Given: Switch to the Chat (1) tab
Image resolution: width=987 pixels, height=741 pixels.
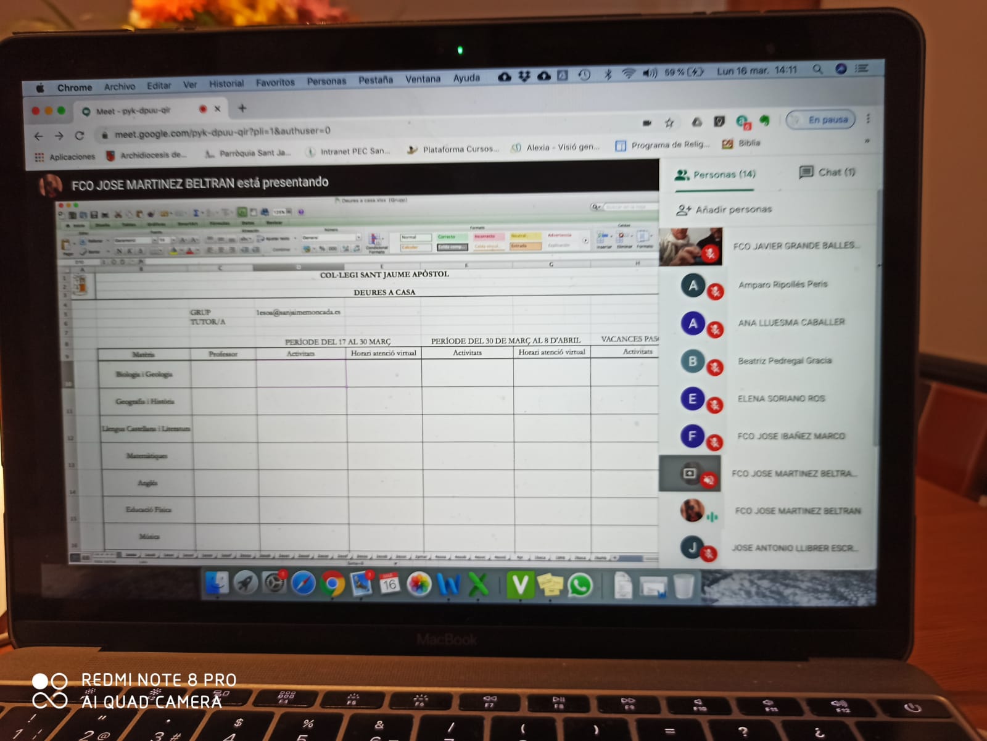Looking at the screenshot, I should (827, 172).
